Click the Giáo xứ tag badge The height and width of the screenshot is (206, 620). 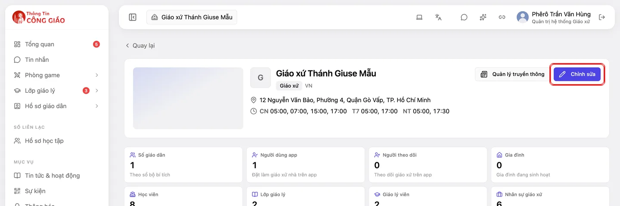[289, 86]
